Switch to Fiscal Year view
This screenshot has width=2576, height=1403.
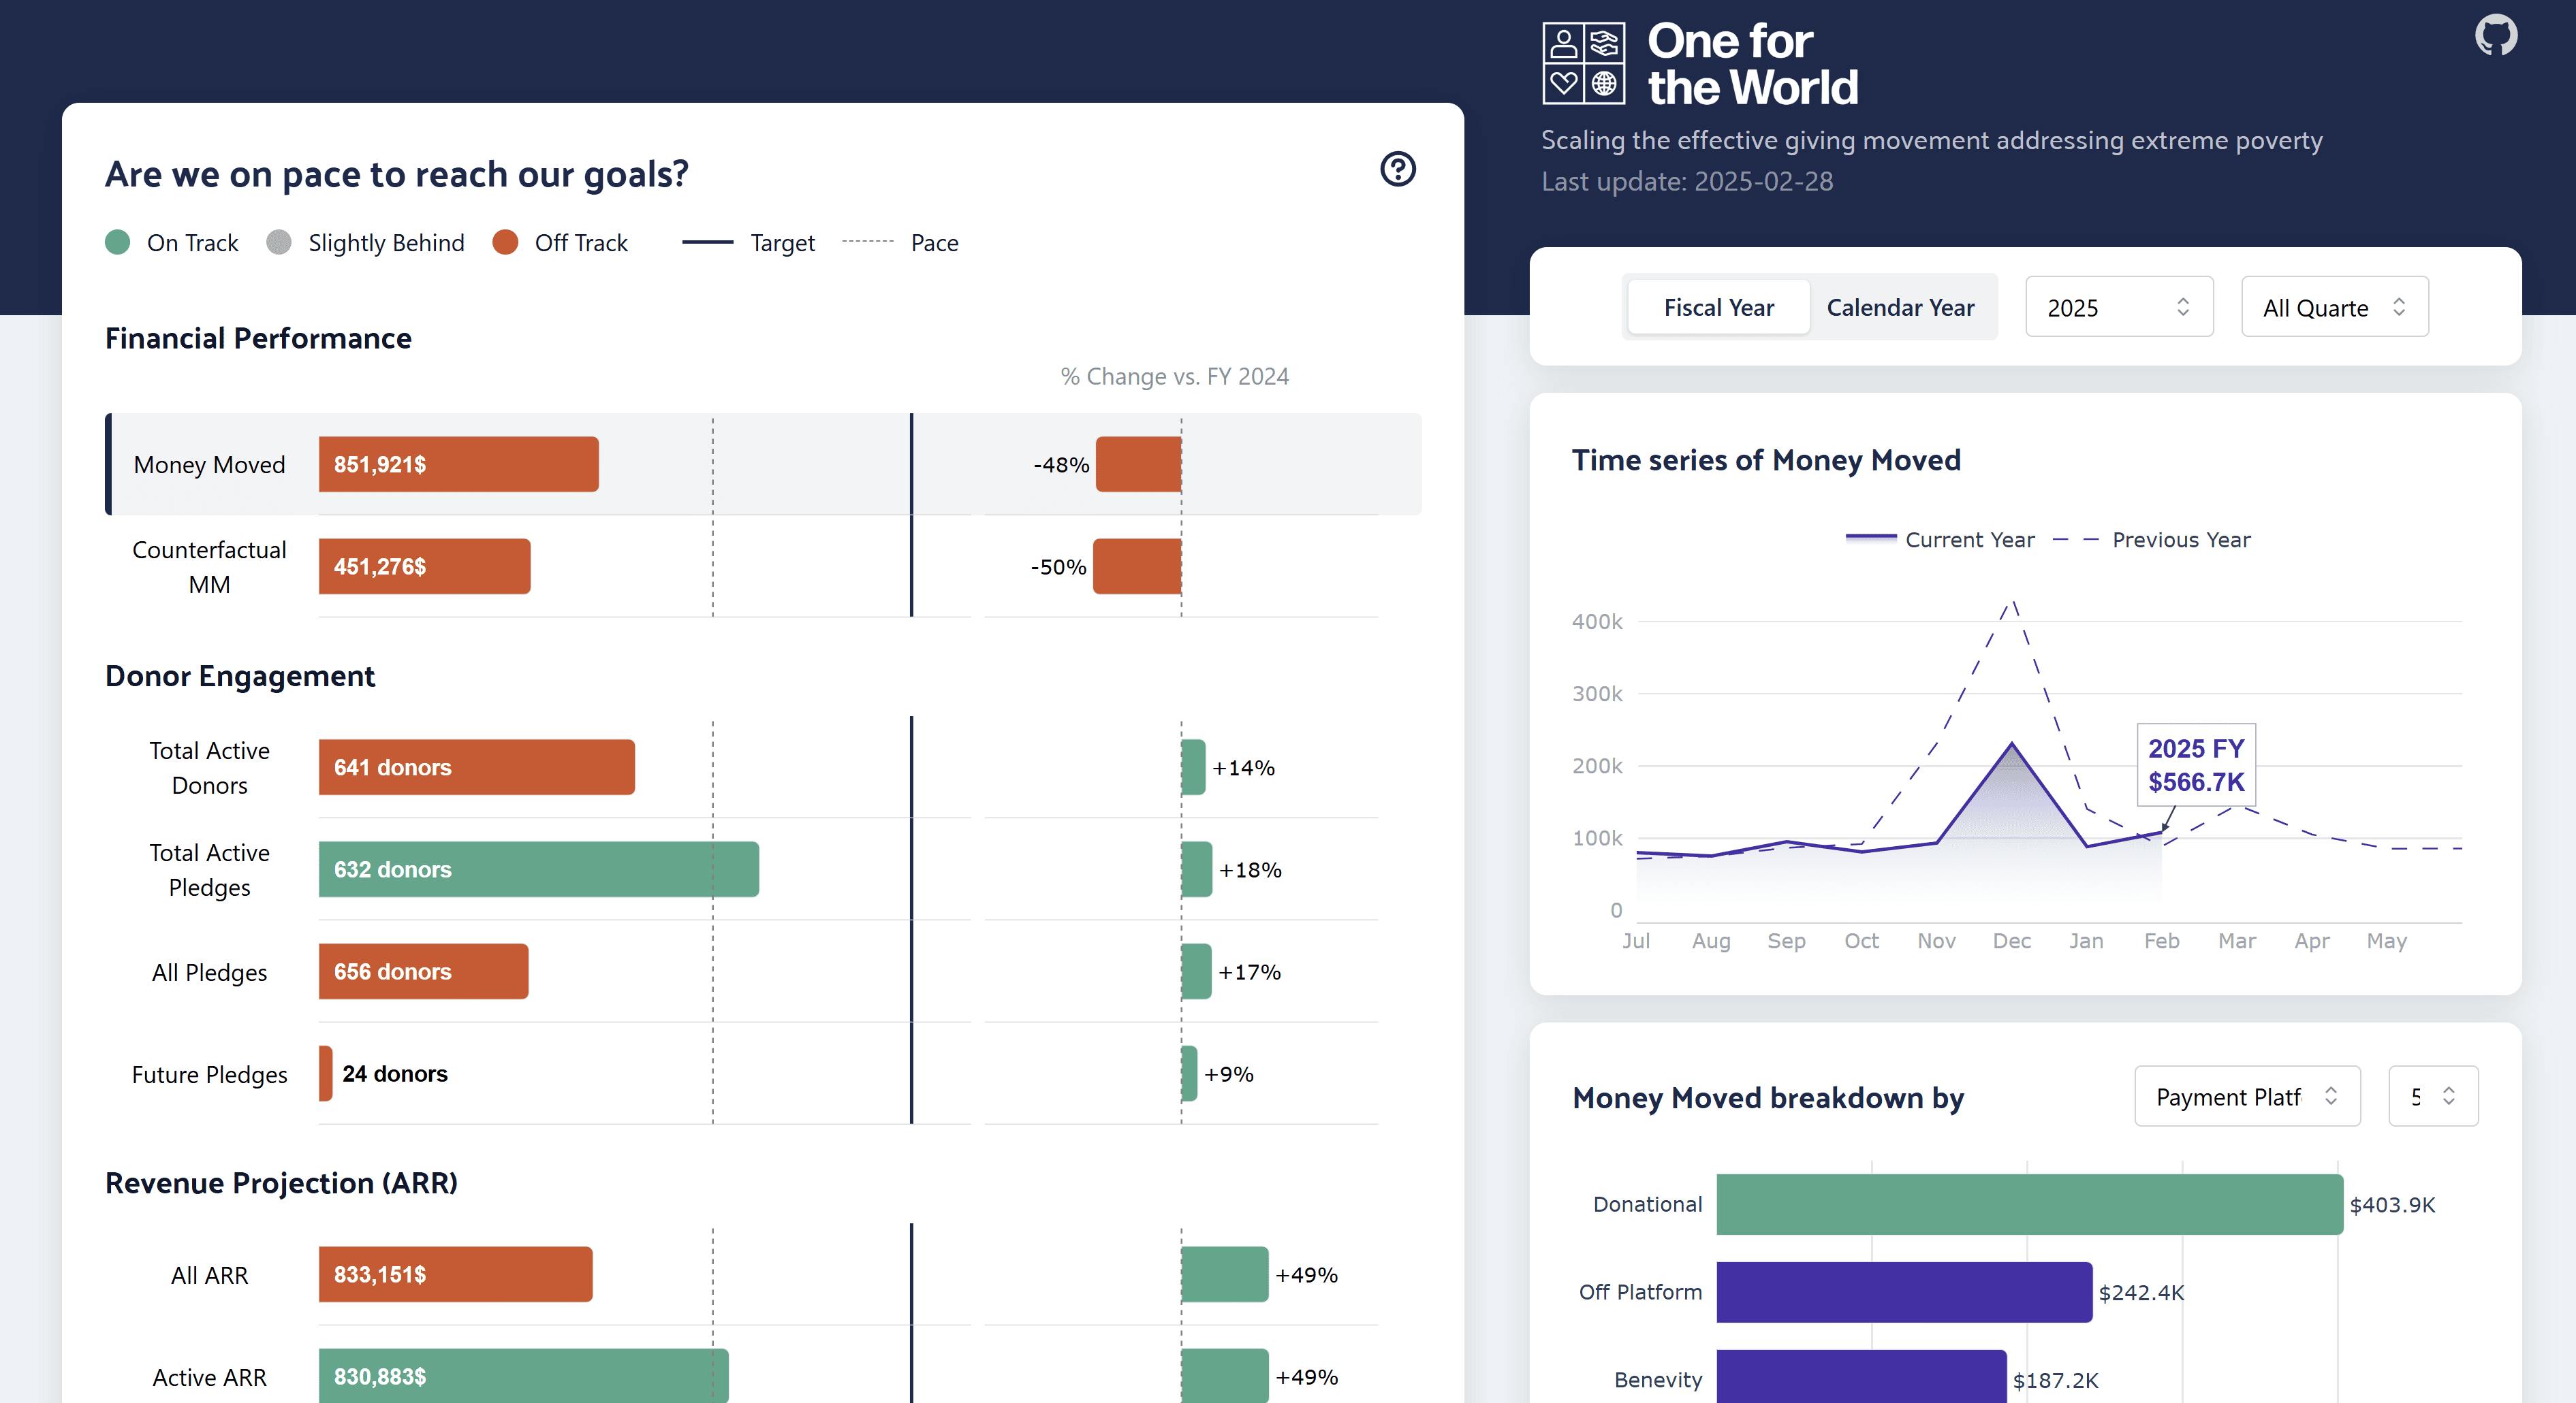click(x=1718, y=307)
